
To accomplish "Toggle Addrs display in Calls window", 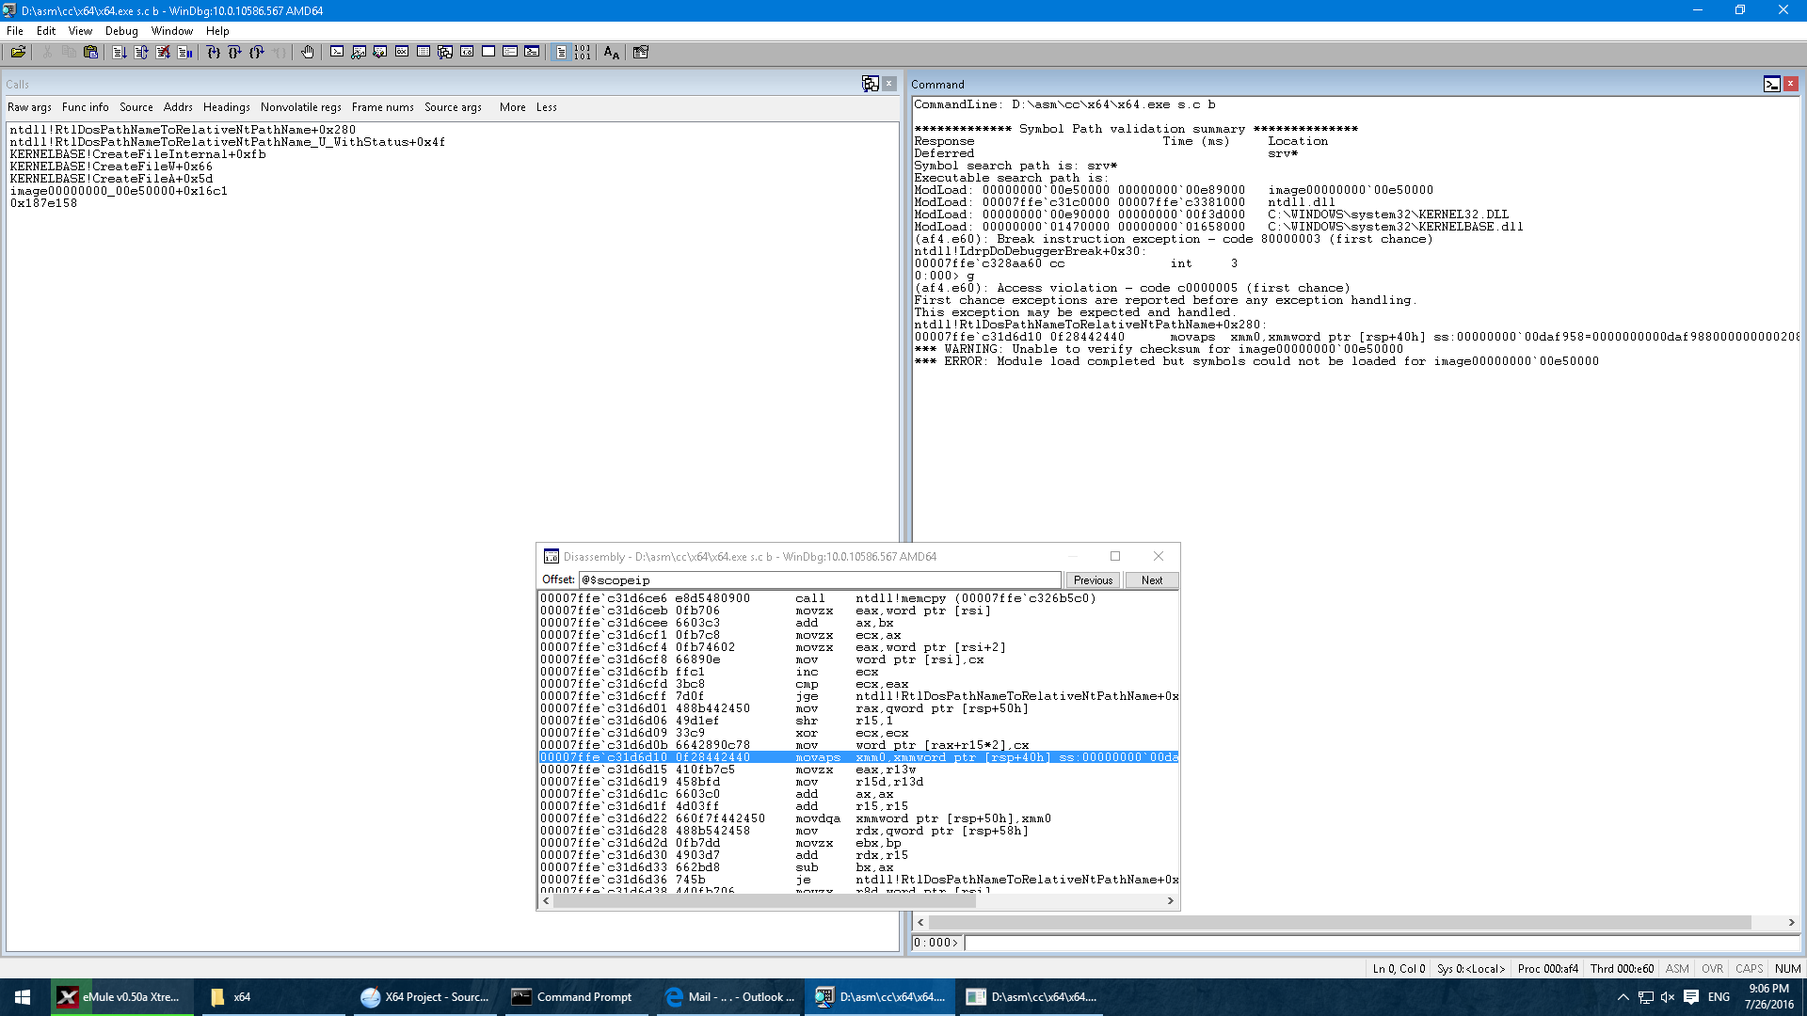I will click(178, 107).
